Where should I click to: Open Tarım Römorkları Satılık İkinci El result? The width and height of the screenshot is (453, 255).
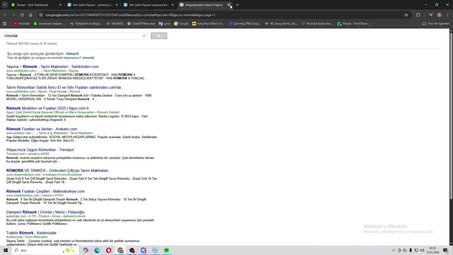tap(64, 87)
